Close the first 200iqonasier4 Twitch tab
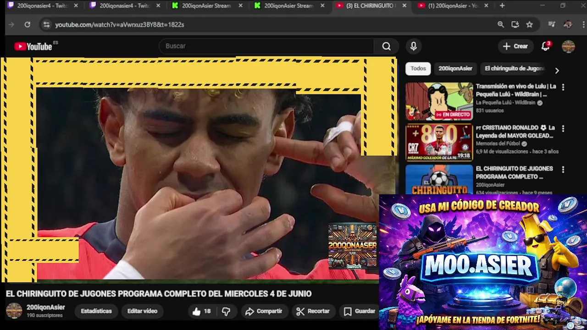This screenshot has height=330, width=587. (x=76, y=5)
